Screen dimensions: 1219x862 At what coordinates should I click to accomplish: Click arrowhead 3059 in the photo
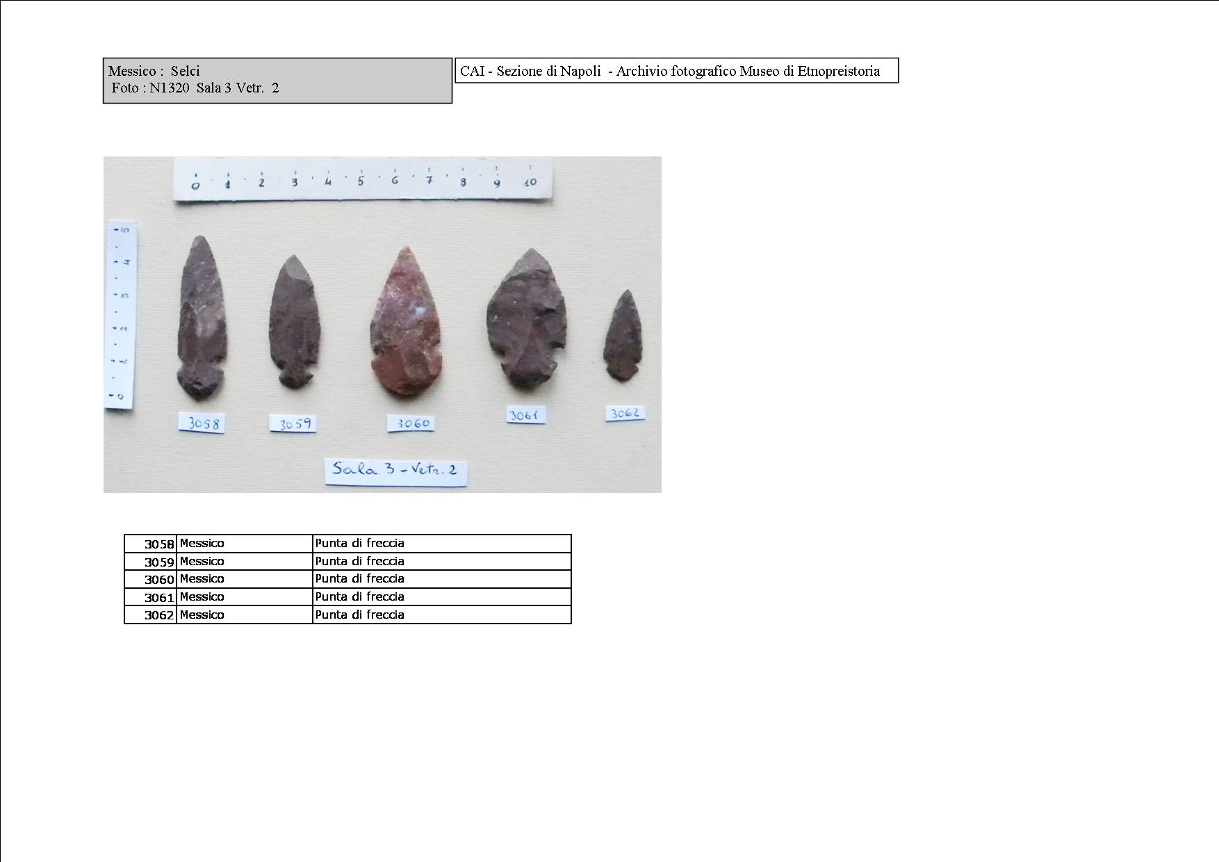(294, 322)
